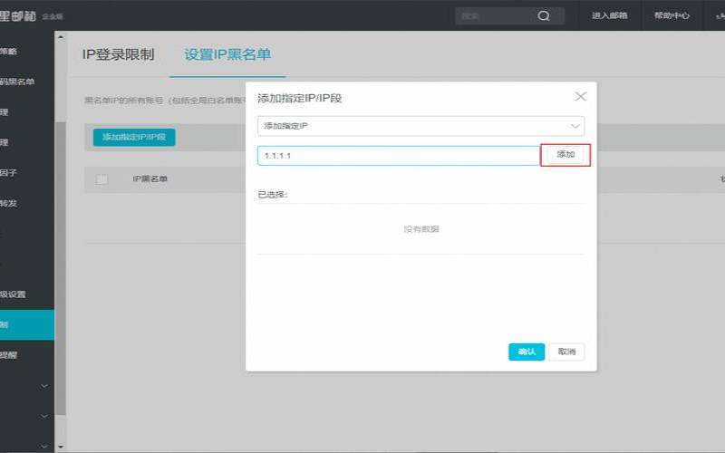This screenshot has height=453, width=725.
Task: Click the IP黑名单 column header
Action: 150,178
